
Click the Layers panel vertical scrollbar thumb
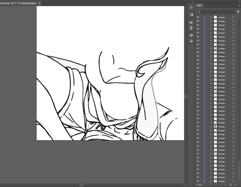click(240, 171)
